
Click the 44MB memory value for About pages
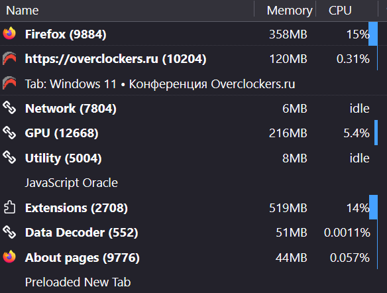[291, 258]
